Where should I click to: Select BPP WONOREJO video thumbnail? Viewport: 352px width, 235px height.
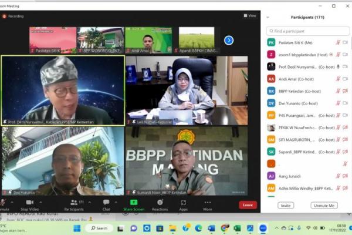(101, 41)
